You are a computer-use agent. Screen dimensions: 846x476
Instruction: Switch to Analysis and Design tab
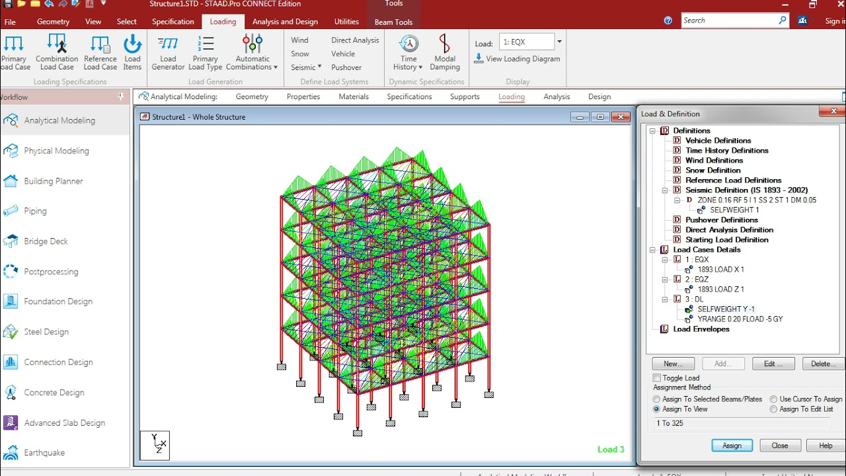click(x=285, y=22)
